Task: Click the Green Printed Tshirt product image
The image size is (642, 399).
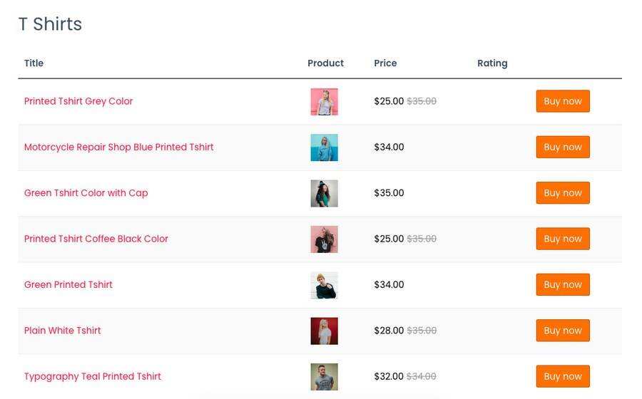Action: 324,285
